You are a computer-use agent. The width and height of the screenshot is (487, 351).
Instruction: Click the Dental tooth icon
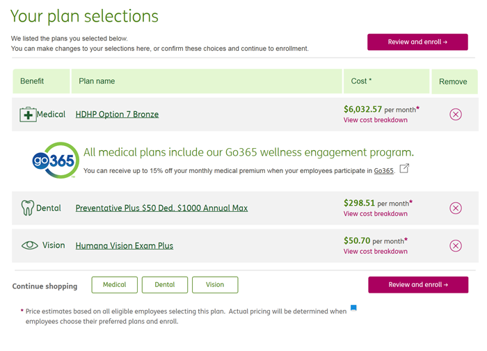point(28,208)
